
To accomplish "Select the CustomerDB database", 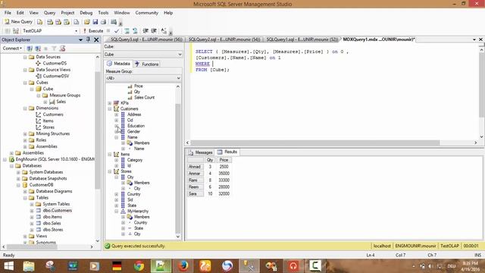I will pyautogui.click(x=41, y=185).
